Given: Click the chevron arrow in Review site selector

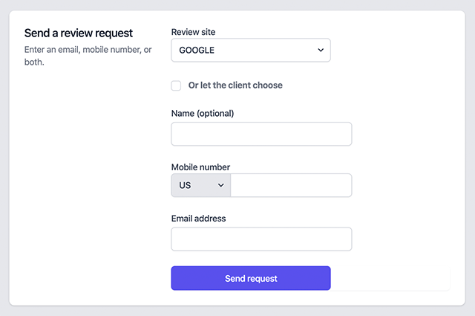Looking at the screenshot, I should (x=321, y=51).
